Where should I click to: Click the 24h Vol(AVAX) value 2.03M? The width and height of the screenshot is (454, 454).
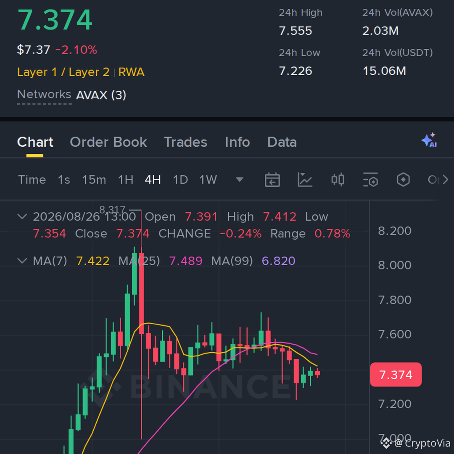click(380, 31)
